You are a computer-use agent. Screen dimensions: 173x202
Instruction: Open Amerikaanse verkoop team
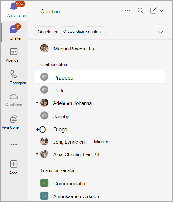99,196
